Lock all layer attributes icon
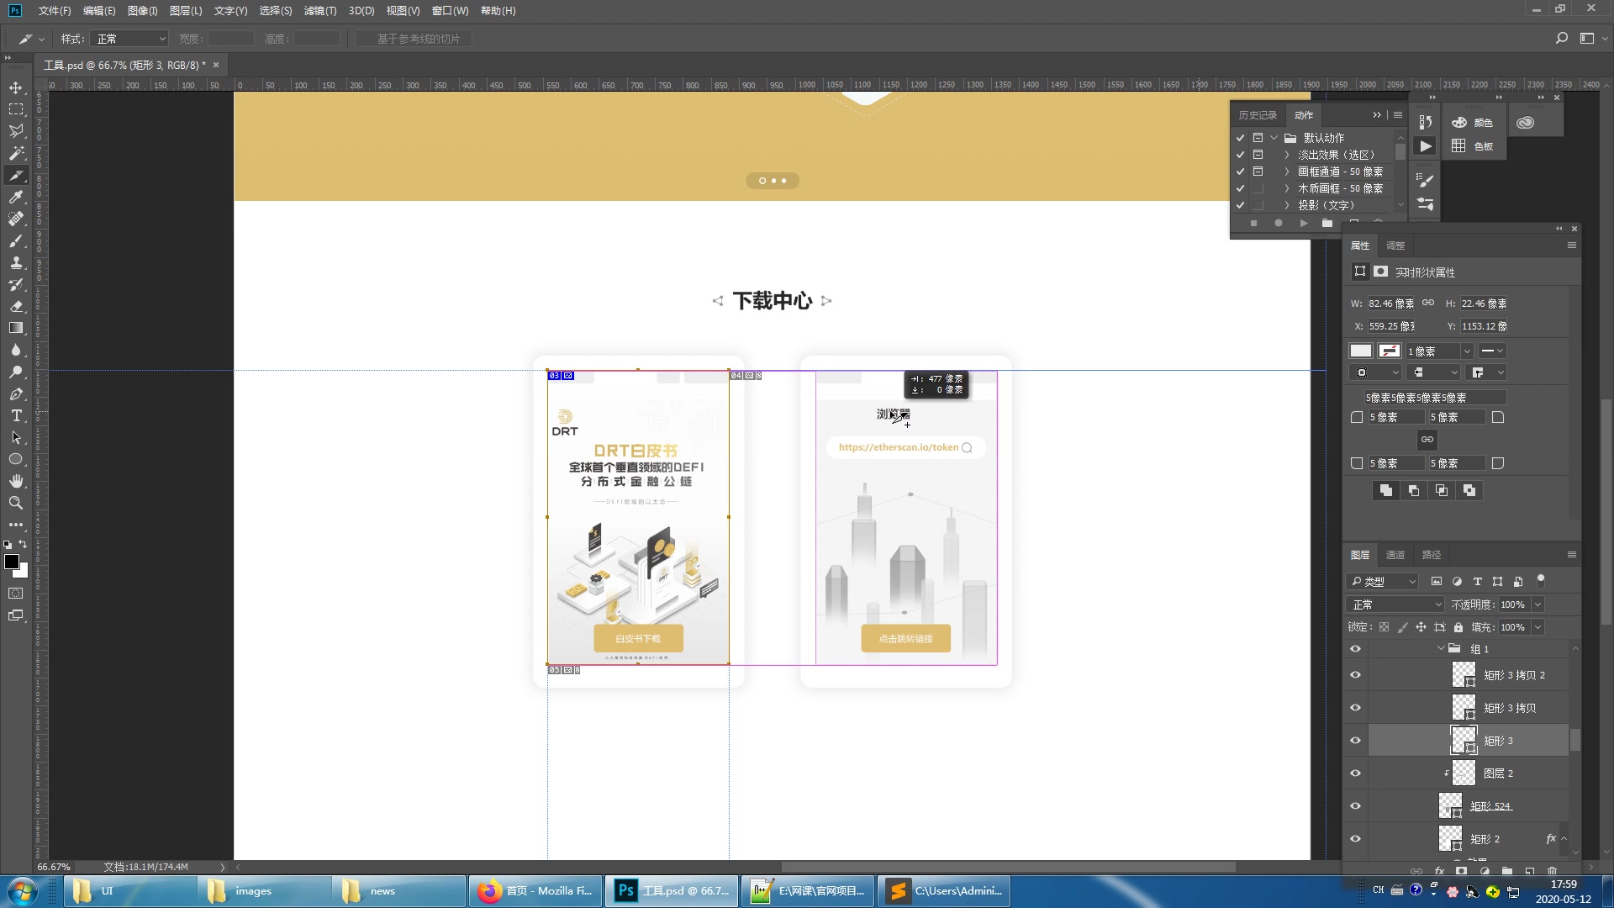Screen dimensions: 1614x908 1458,627
